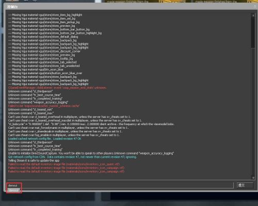Click the console scrollbar down arrow

coord(253,178)
